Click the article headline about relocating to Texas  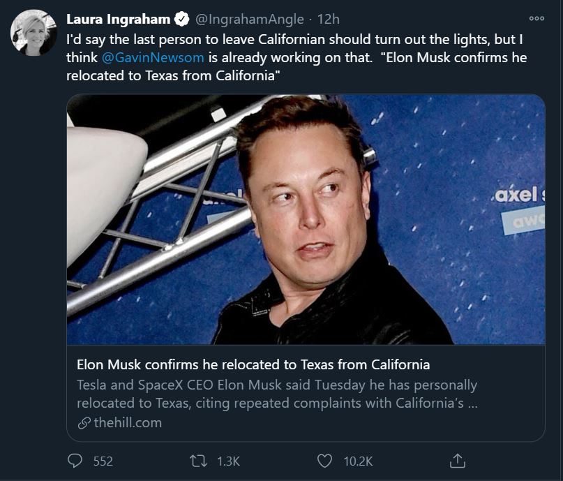point(253,364)
